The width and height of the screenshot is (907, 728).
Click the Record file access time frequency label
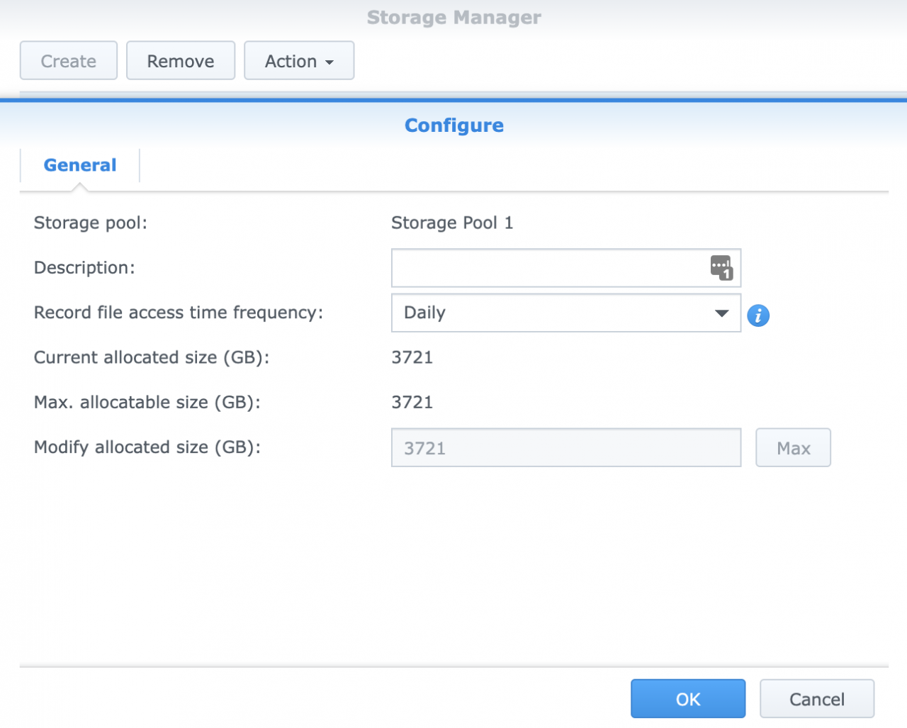178,313
